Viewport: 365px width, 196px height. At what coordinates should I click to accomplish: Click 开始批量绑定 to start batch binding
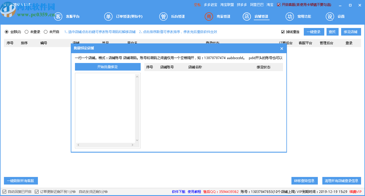[108, 67]
